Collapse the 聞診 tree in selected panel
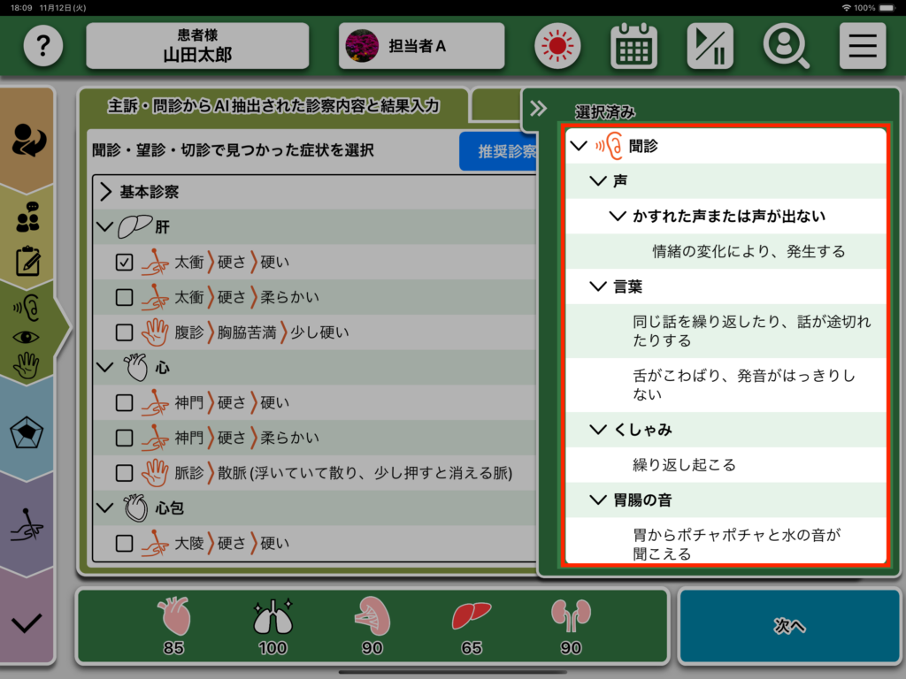This screenshot has width=906, height=679. [580, 146]
